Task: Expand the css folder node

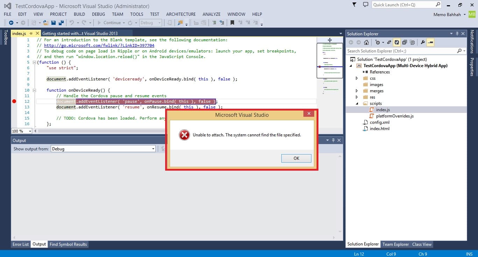Action: (357, 78)
